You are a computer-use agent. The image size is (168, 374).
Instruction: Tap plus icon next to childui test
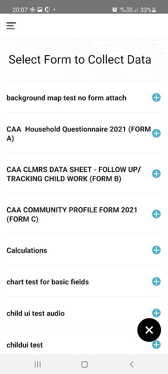(x=156, y=345)
